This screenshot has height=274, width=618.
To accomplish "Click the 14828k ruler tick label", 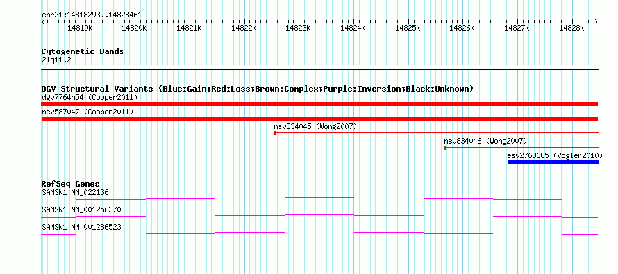I will (x=572, y=28).
